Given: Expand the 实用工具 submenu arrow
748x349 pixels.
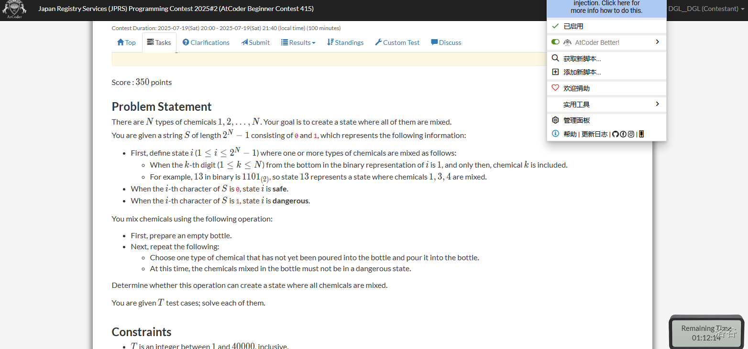Looking at the screenshot, I should click(x=657, y=104).
